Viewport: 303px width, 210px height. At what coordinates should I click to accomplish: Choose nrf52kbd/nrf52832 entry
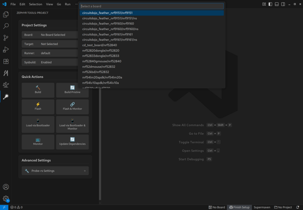tap(151, 72)
